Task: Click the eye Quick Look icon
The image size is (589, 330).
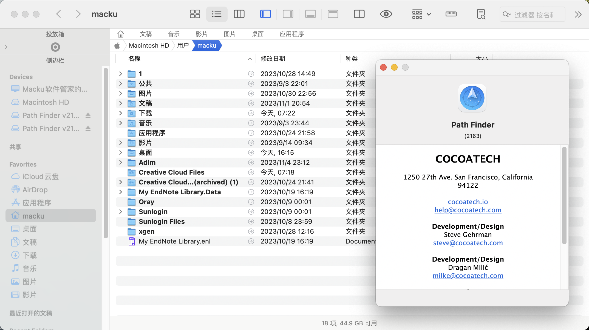Action: pos(386,14)
